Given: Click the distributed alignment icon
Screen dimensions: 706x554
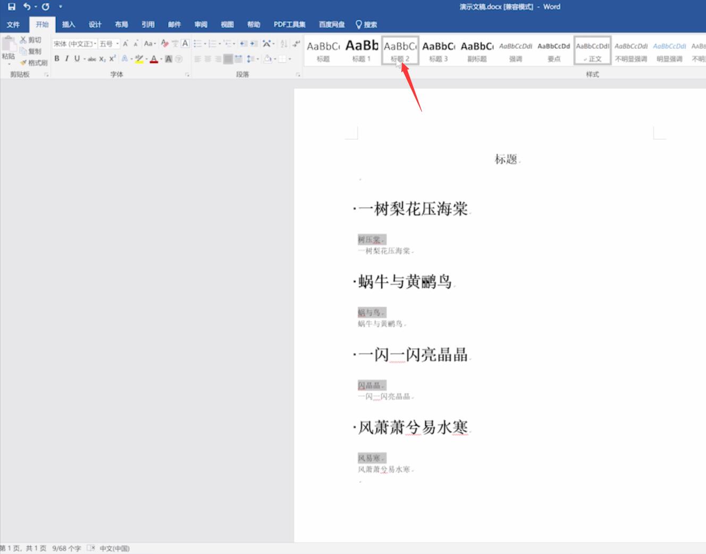Looking at the screenshot, I should 238,58.
